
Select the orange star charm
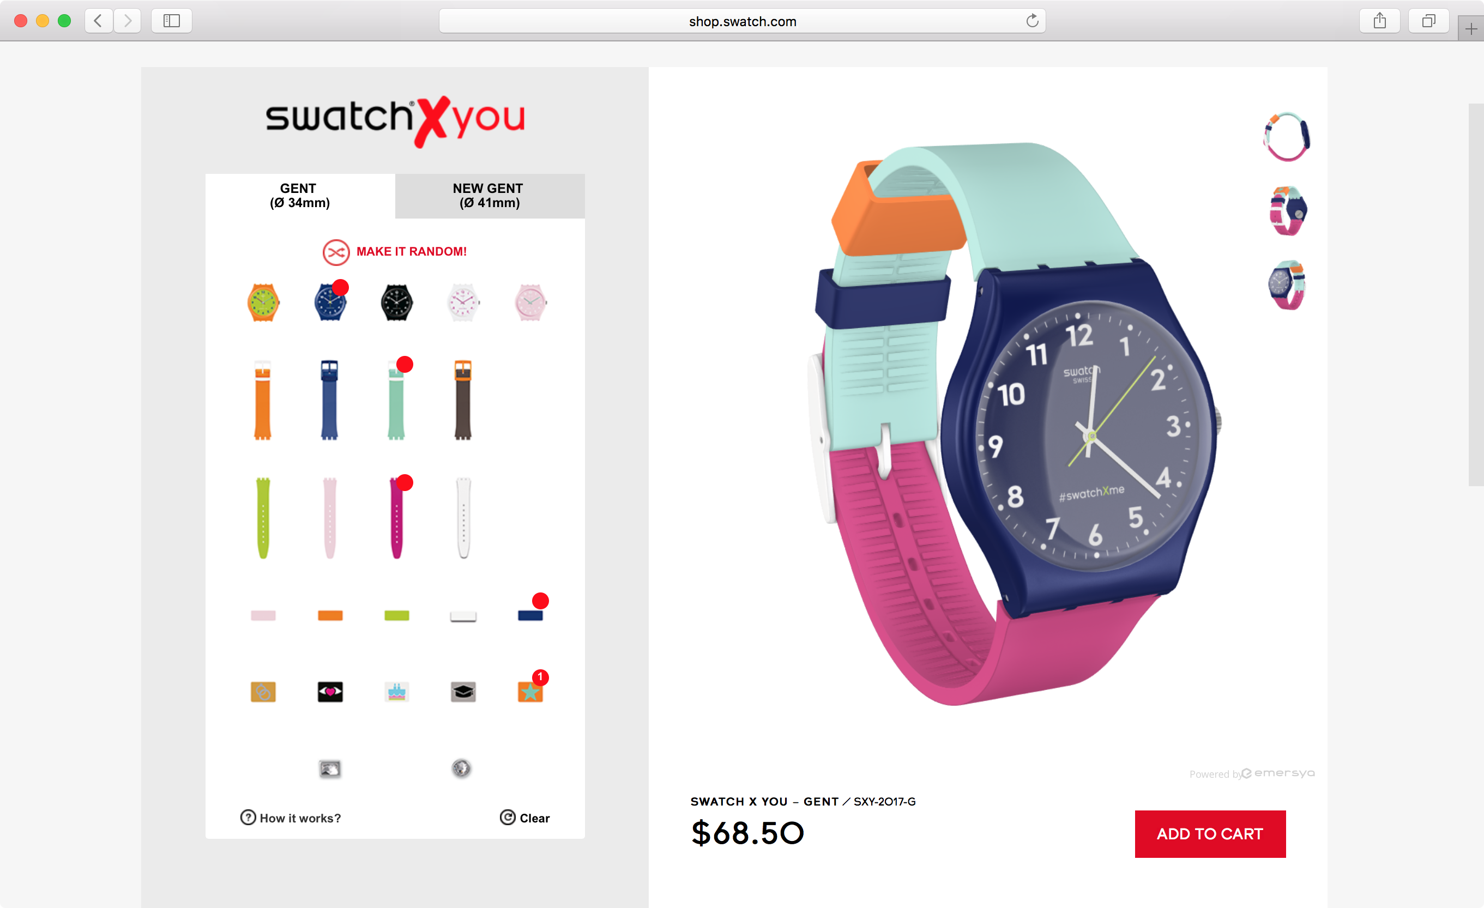[x=530, y=692]
